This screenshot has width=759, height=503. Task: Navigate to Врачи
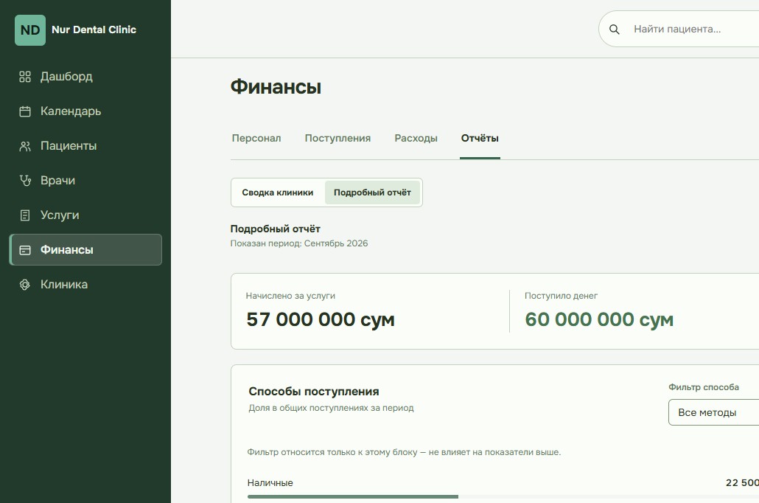pos(85,181)
